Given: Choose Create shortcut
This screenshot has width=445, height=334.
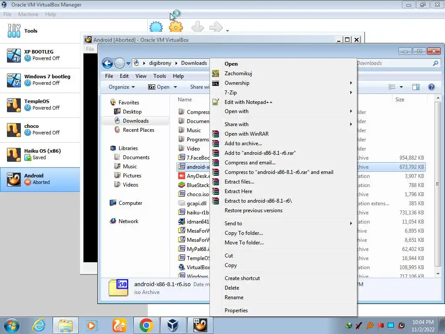Looking at the screenshot, I should [x=283, y=278].
